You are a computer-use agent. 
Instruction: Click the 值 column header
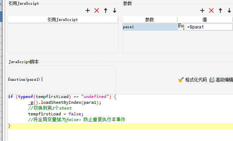(205, 19)
